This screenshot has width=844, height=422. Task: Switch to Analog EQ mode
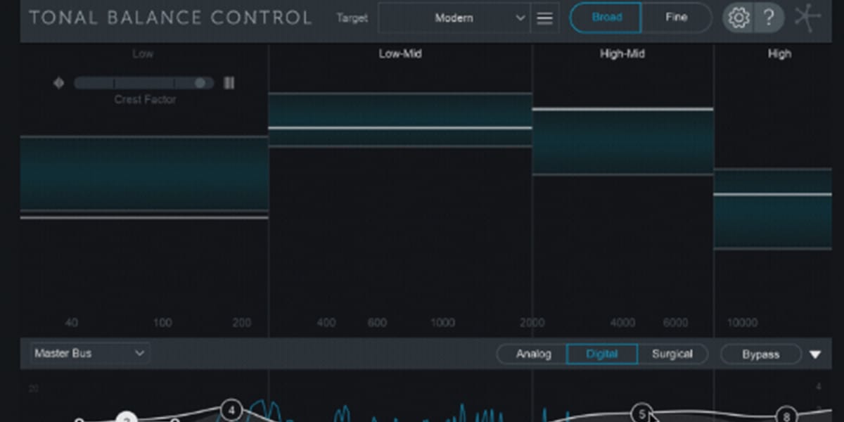[x=532, y=354]
